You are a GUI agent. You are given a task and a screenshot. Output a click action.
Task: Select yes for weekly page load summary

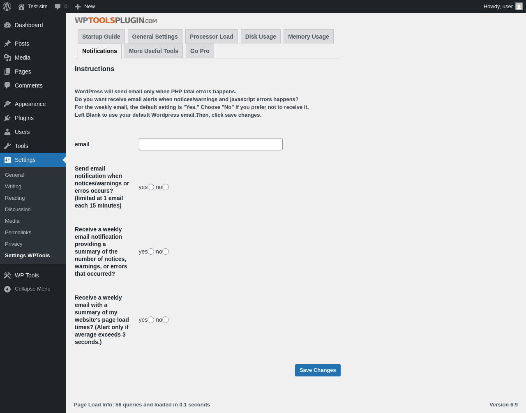(x=151, y=320)
